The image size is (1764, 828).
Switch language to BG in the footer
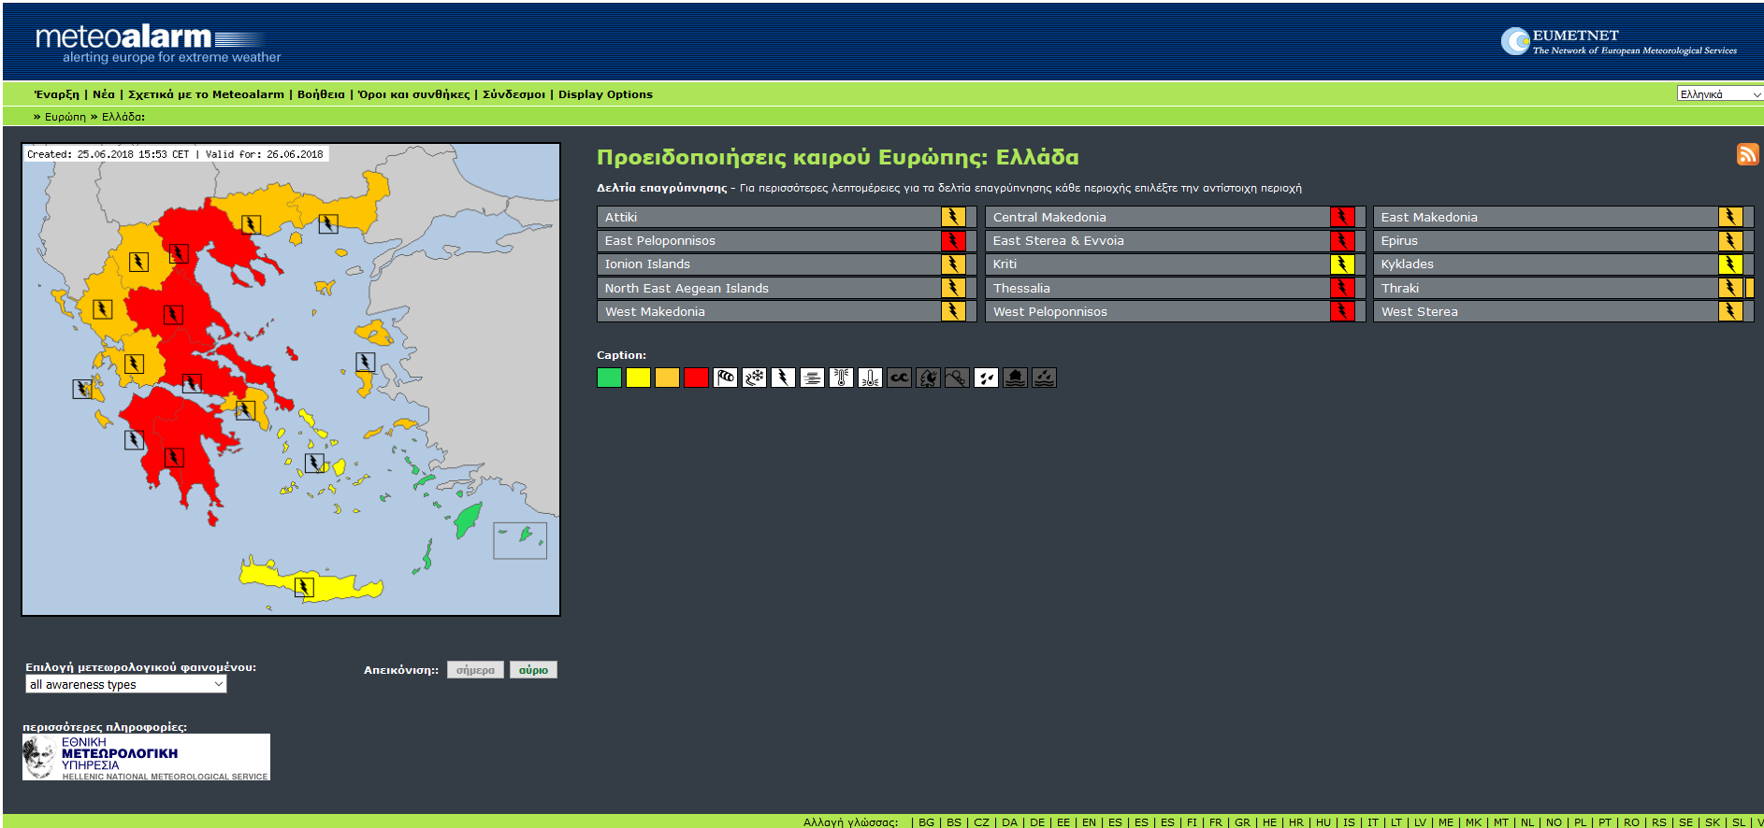coord(926,822)
